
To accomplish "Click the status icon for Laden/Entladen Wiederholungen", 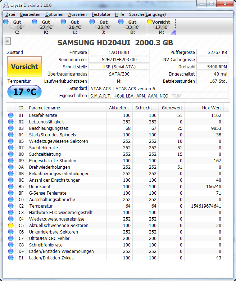I will tap(11, 251).
